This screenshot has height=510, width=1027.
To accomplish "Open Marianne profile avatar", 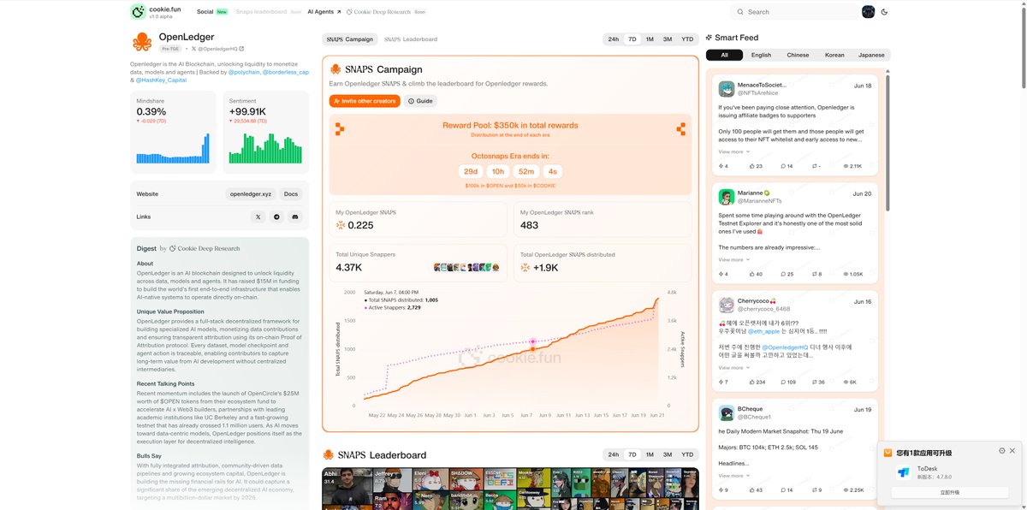I will (x=726, y=197).
